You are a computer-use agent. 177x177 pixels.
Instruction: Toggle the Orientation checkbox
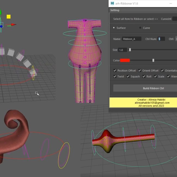tap(162, 71)
